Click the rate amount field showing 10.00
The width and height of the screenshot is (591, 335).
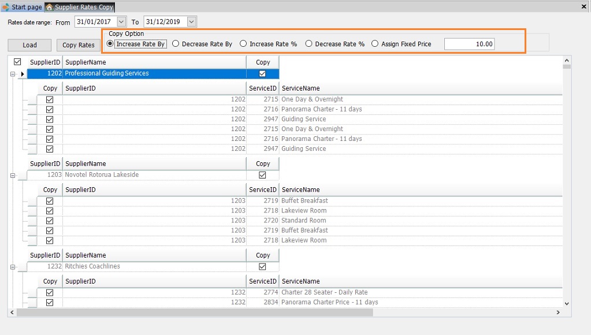coord(469,44)
